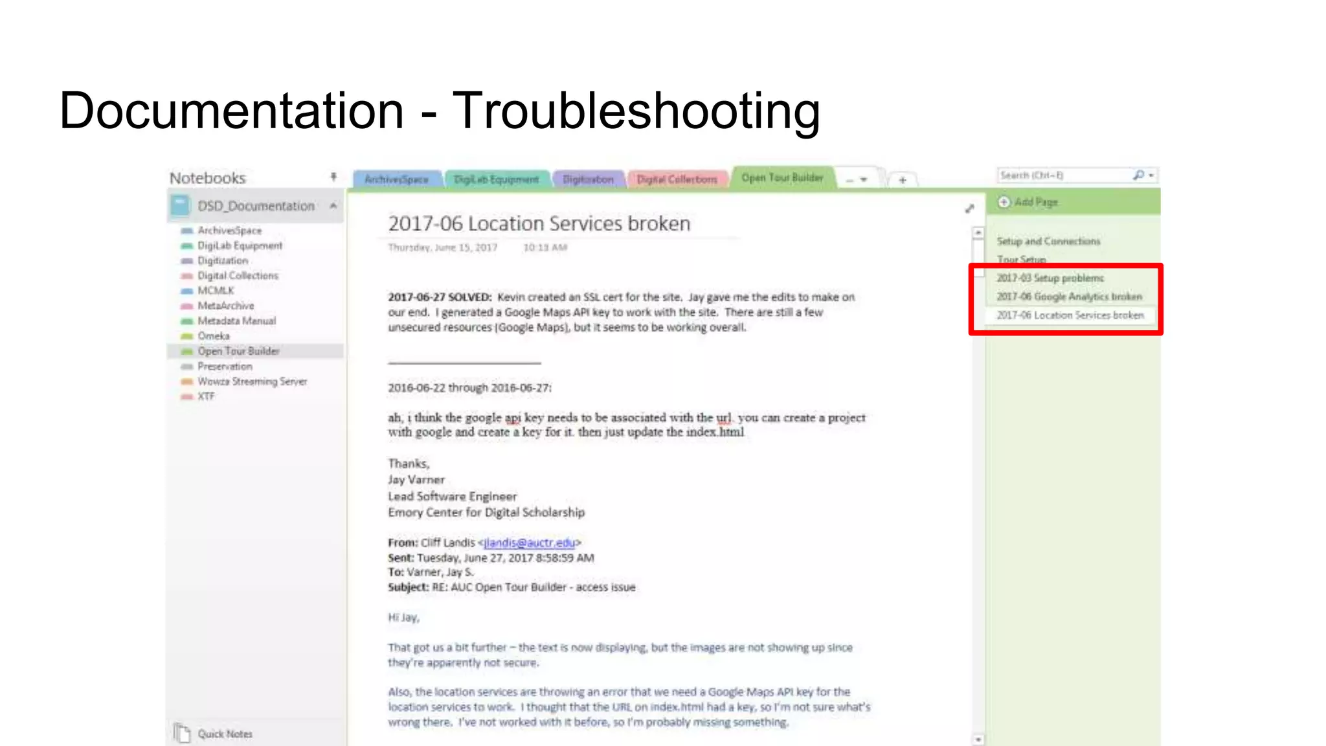Open the Setup and Connections page
This screenshot has height=746, width=1326.
coord(1048,242)
